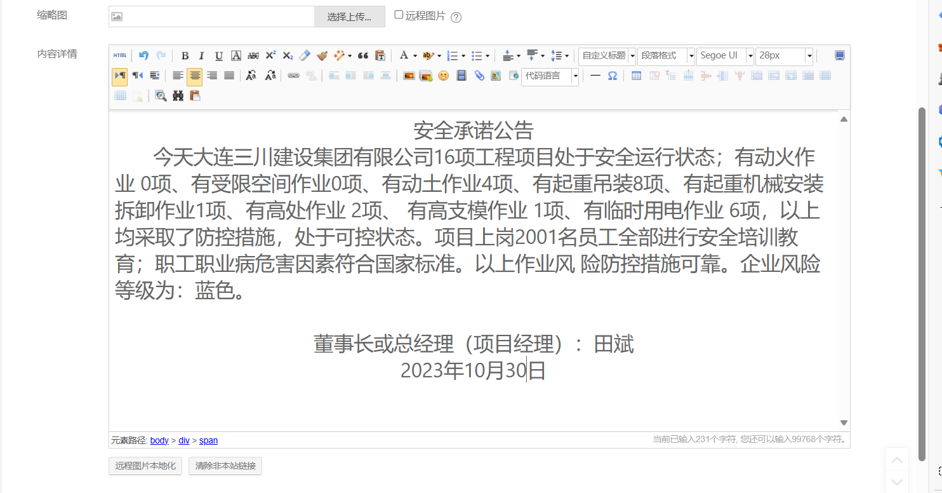Run the auto typeset wand
Screen dimensions: 942x493
point(340,56)
